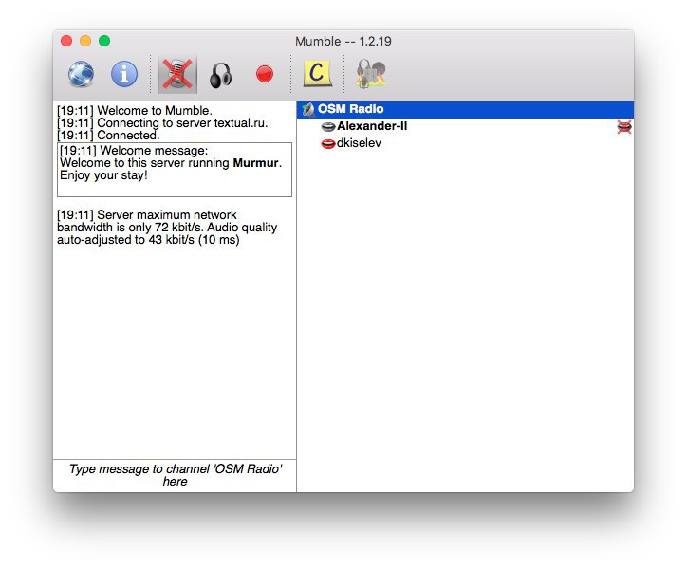
Task: Open the audio wizard settings icon
Action: tap(371, 74)
